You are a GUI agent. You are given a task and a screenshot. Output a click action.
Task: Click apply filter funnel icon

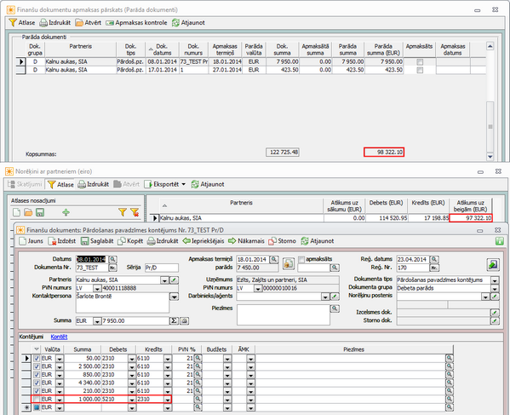point(123,212)
